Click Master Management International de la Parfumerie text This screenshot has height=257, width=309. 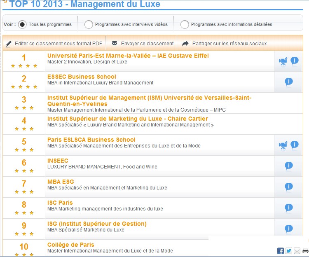point(136,110)
